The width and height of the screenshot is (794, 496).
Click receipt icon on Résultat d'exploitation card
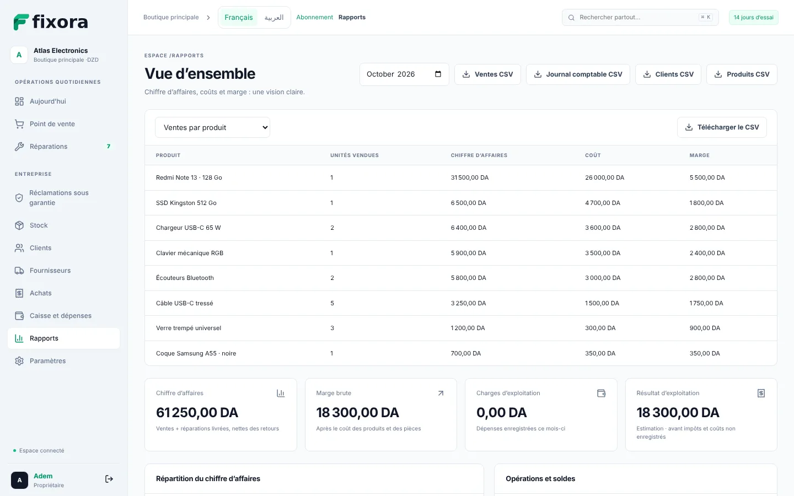[761, 393]
